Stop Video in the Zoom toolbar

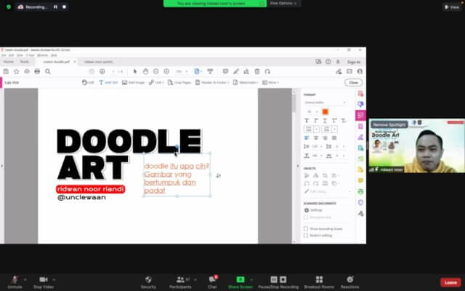[x=44, y=282]
